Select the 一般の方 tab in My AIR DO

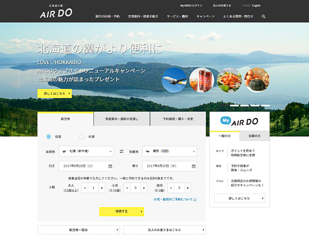click(x=225, y=136)
